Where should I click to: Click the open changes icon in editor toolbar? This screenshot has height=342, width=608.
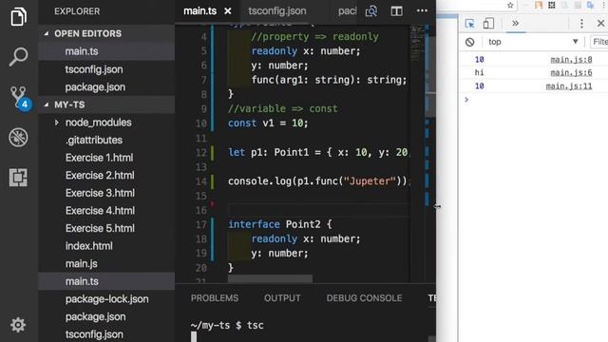pos(371,11)
